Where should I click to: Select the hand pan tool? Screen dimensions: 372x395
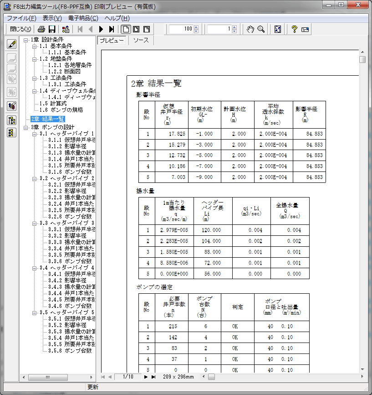coord(250,29)
